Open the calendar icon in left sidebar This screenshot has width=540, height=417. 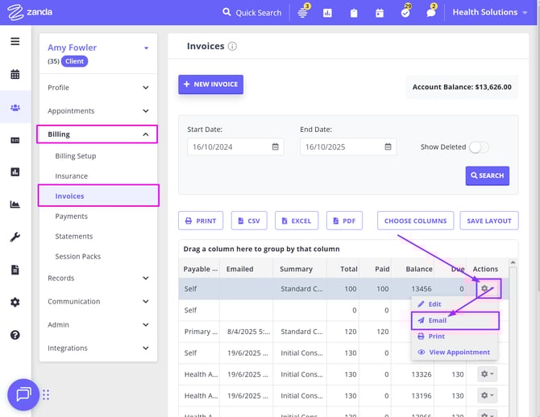(x=15, y=75)
